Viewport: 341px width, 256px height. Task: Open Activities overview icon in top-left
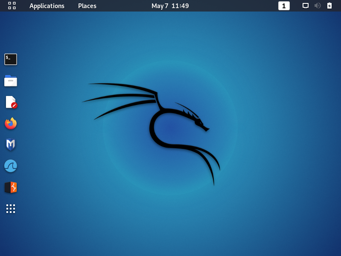(12, 6)
